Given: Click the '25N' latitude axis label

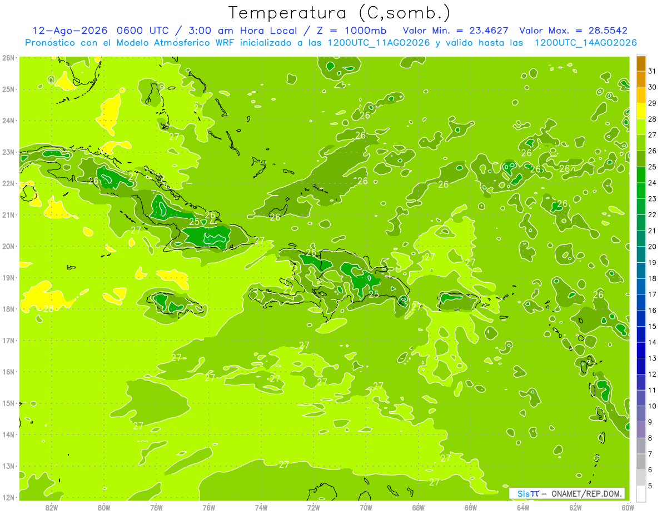Looking at the screenshot, I should [8, 89].
